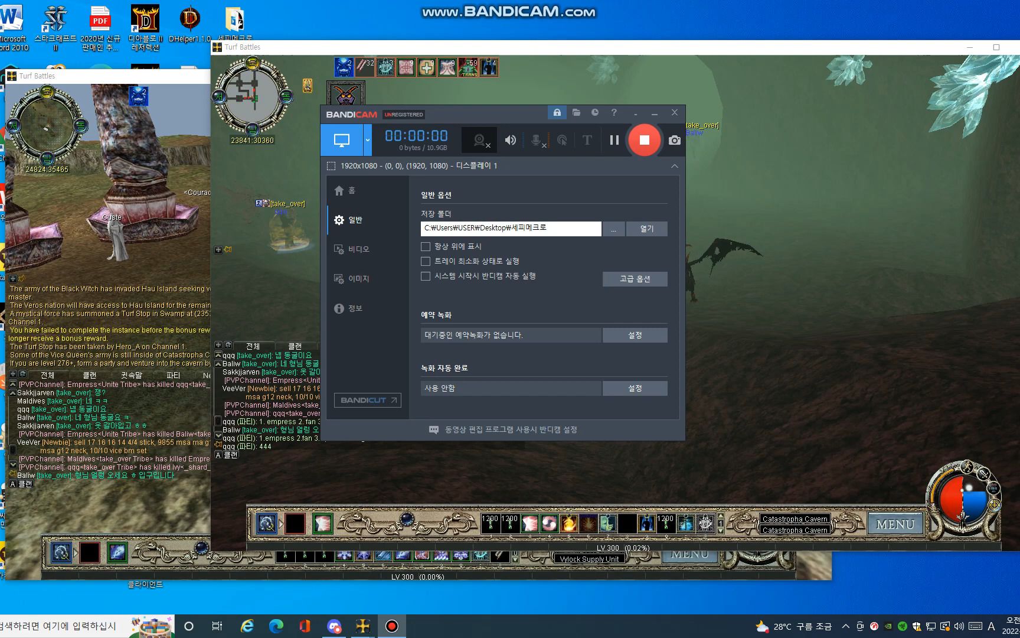The height and width of the screenshot is (638, 1020).
Task: Open DHelper1.1.0 desktop icon
Action: click(189, 25)
